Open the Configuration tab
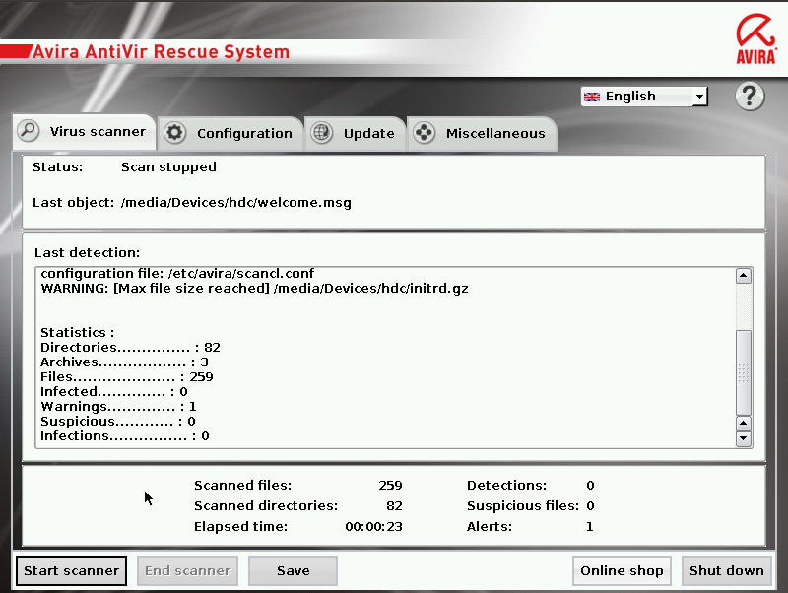The width and height of the screenshot is (788, 593). pos(230,134)
